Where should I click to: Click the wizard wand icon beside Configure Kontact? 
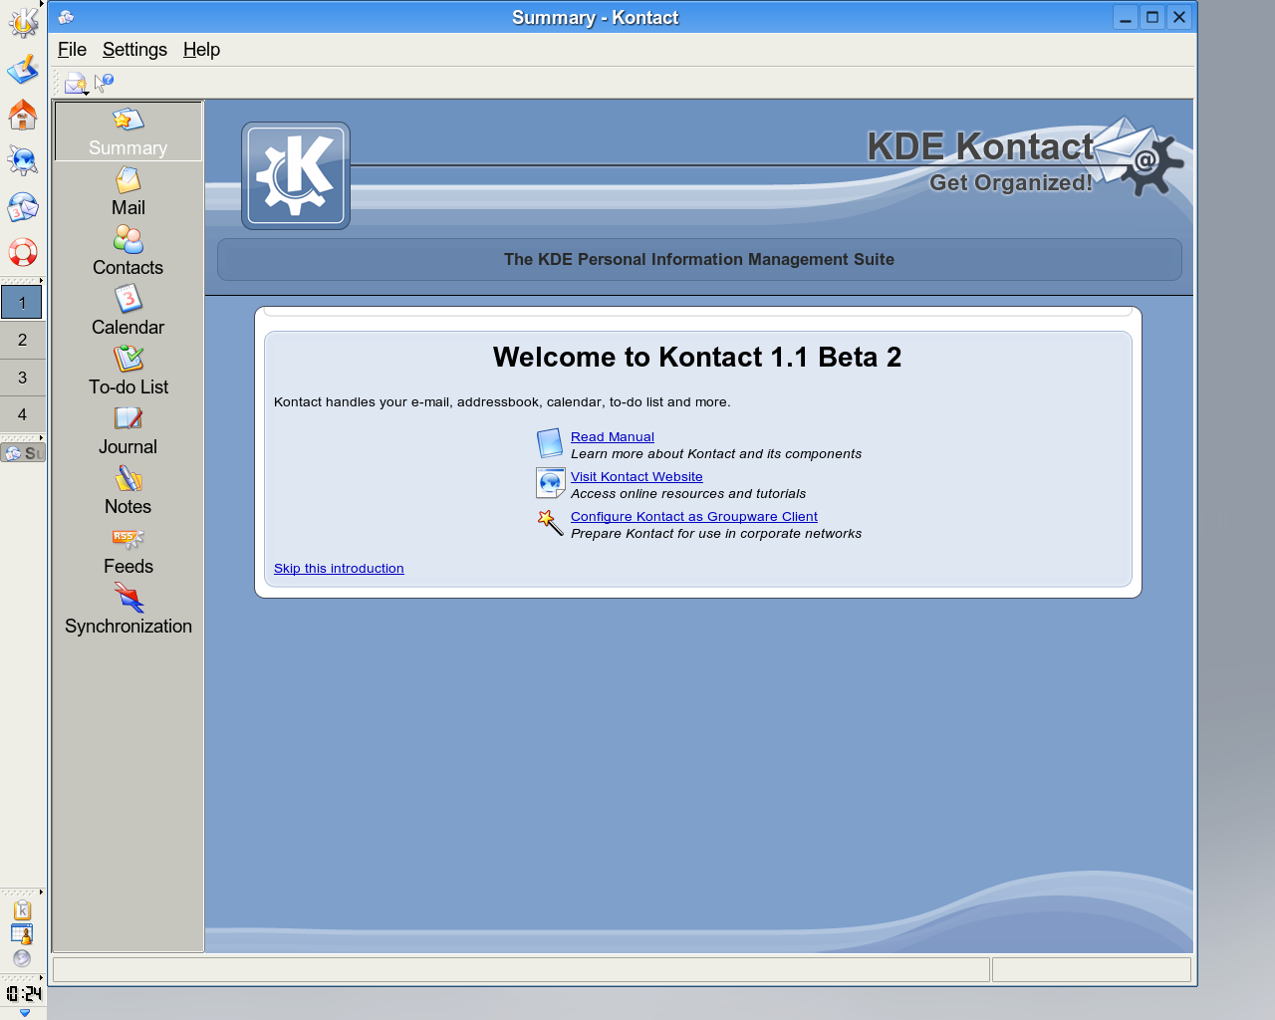pos(550,522)
